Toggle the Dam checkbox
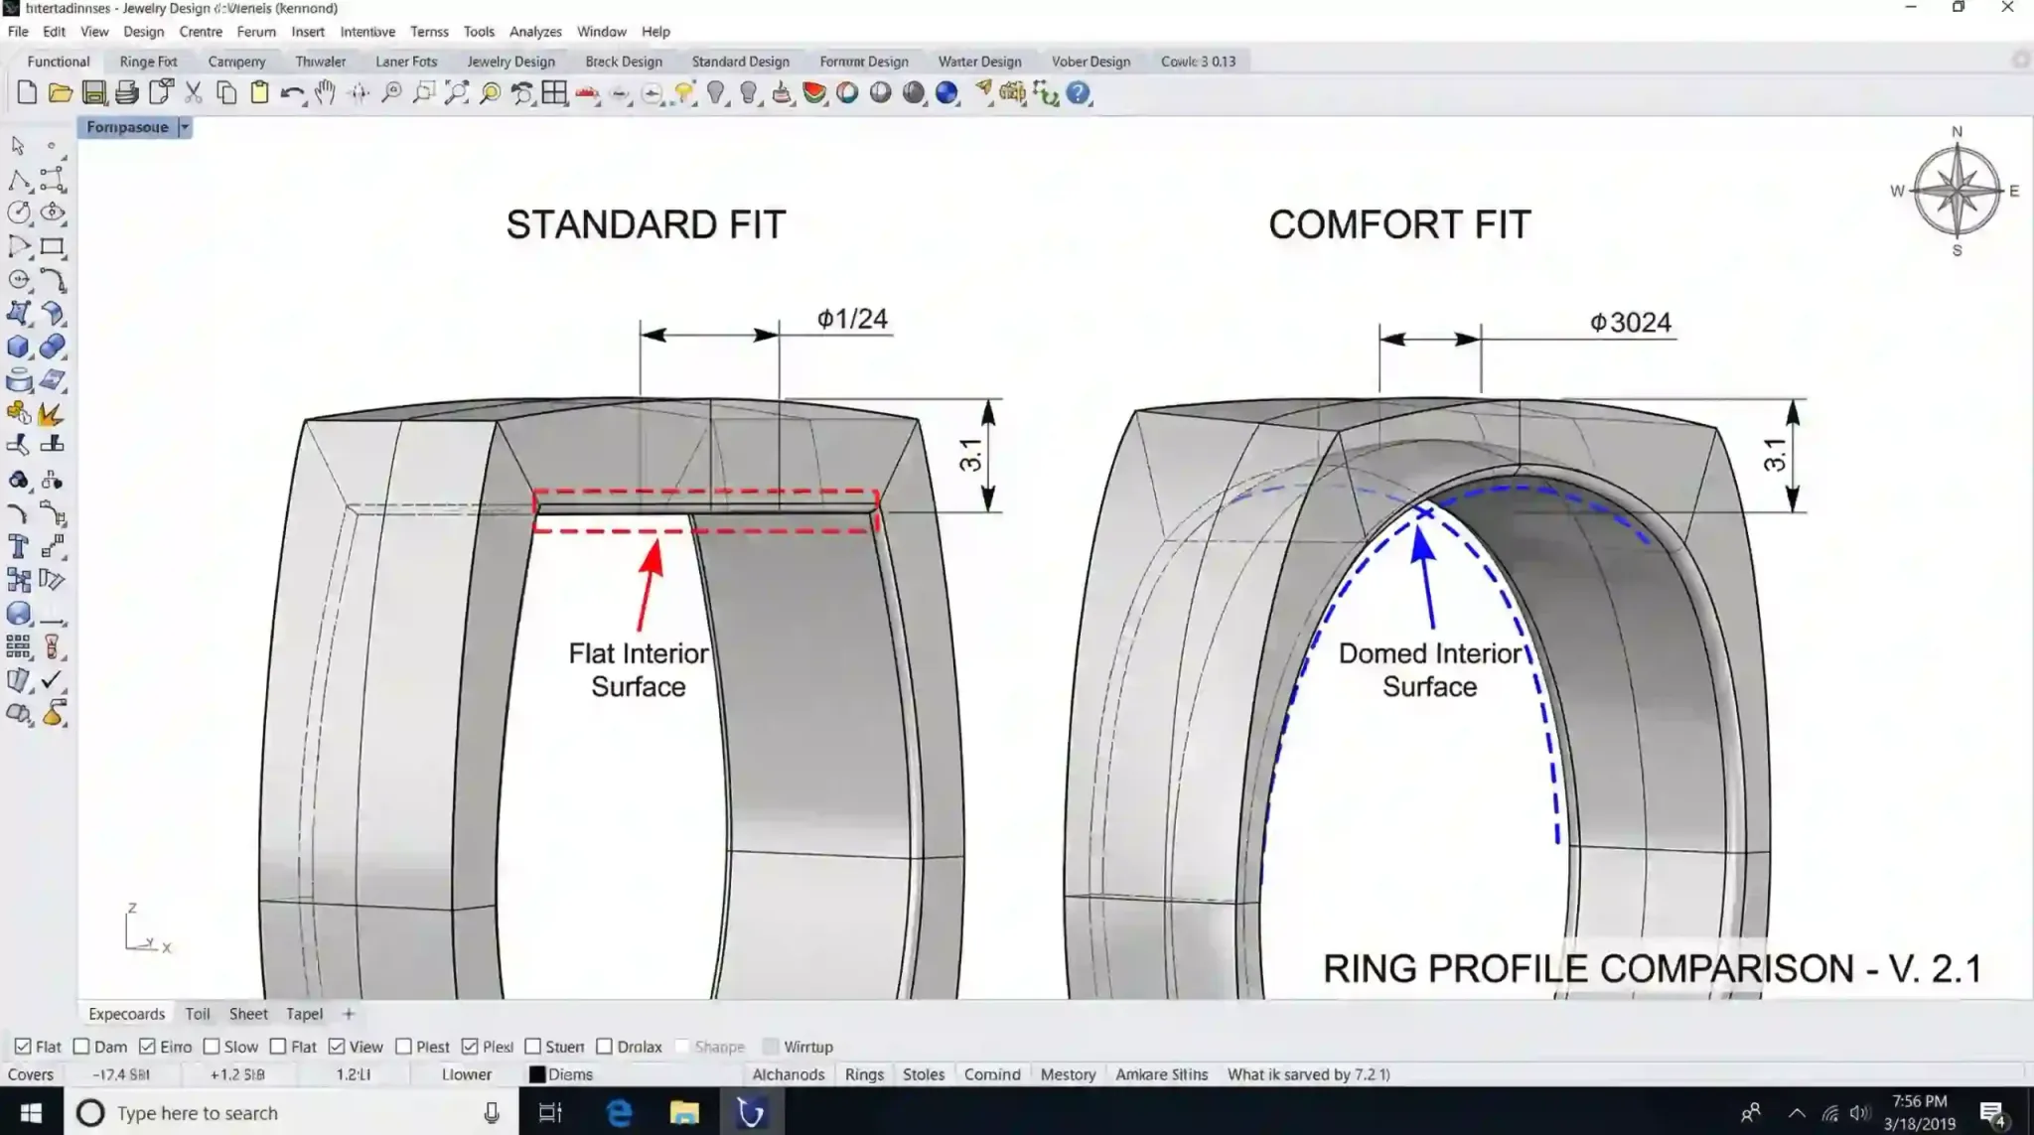 81,1047
